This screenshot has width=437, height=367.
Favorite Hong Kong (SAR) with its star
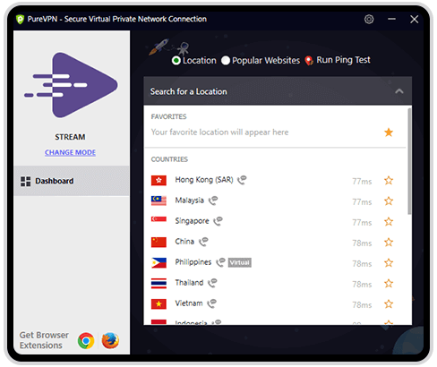[x=389, y=181]
